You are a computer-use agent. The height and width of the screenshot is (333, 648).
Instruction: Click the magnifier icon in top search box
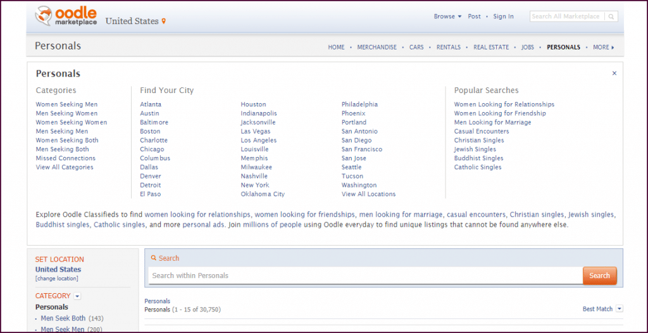(611, 16)
